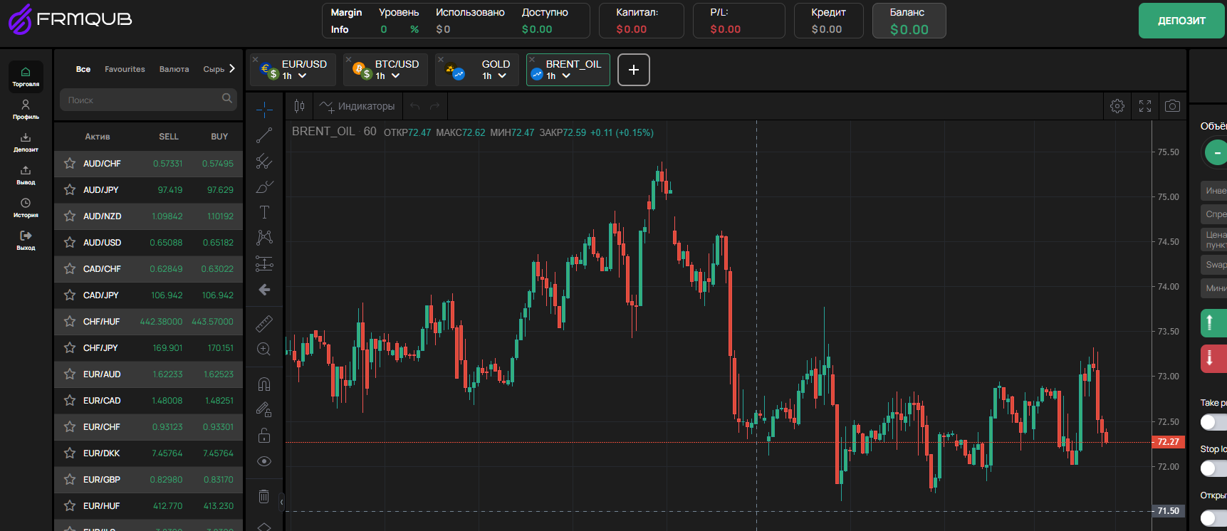The width and height of the screenshot is (1227, 531).
Task: Hide all drawings with eye icon
Action: point(264,461)
